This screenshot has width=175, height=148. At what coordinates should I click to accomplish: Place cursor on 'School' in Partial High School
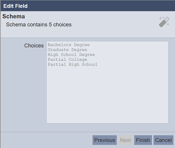(x=90, y=64)
